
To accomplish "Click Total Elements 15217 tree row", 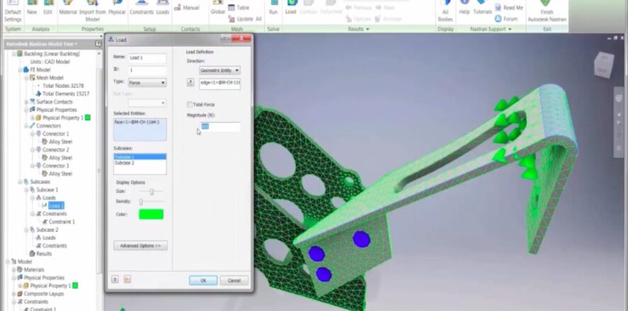I will click(x=66, y=94).
